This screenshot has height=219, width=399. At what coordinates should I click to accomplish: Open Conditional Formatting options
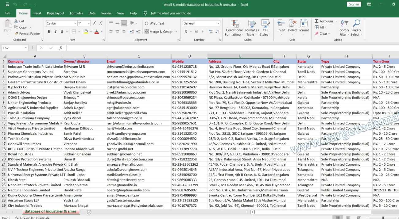click(x=234, y=28)
